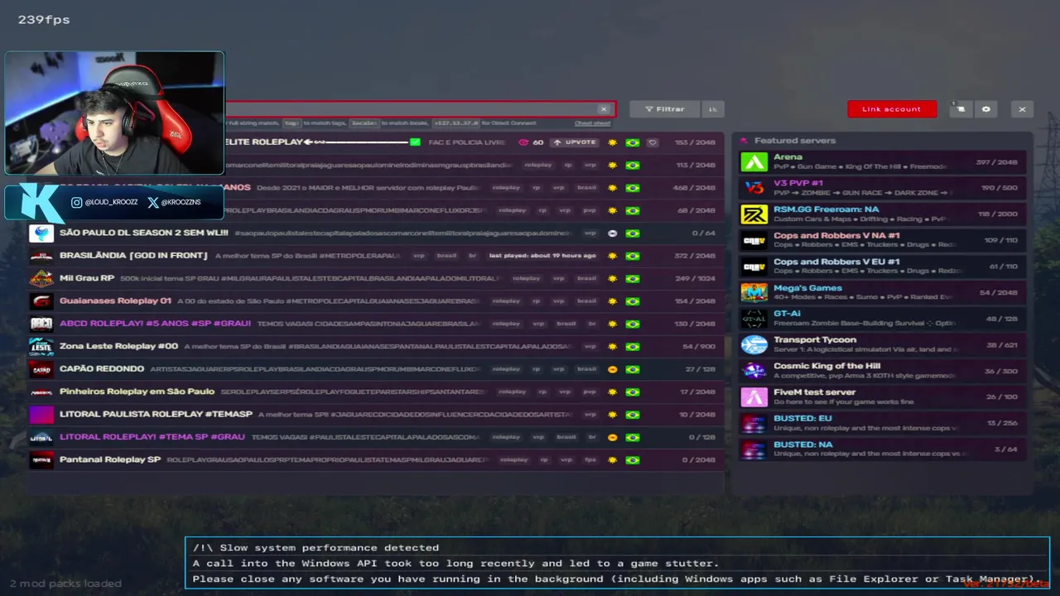Image resolution: width=1060 pixels, height=596 pixels.
Task: Favorite ELITE ROLEPLAY with the heart icon
Action: [x=653, y=142]
